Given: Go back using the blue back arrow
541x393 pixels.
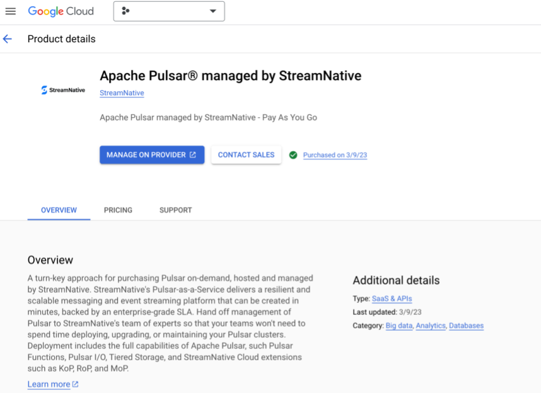Looking at the screenshot, I should point(7,38).
